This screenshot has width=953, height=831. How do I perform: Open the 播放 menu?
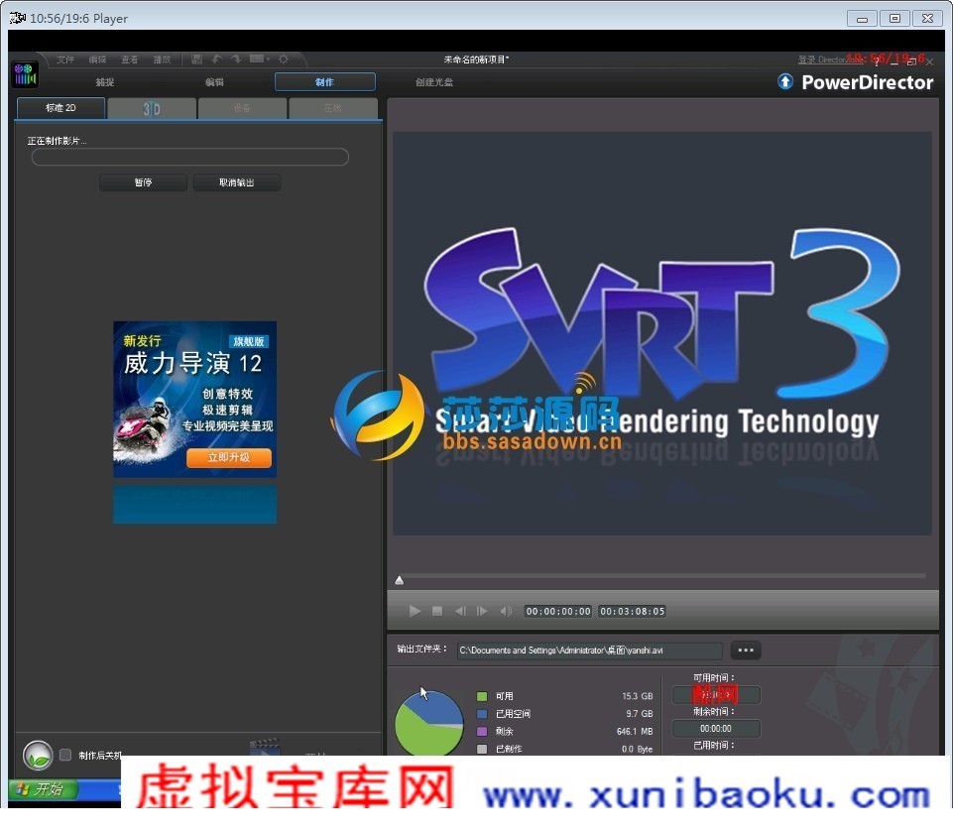pyautogui.click(x=162, y=59)
